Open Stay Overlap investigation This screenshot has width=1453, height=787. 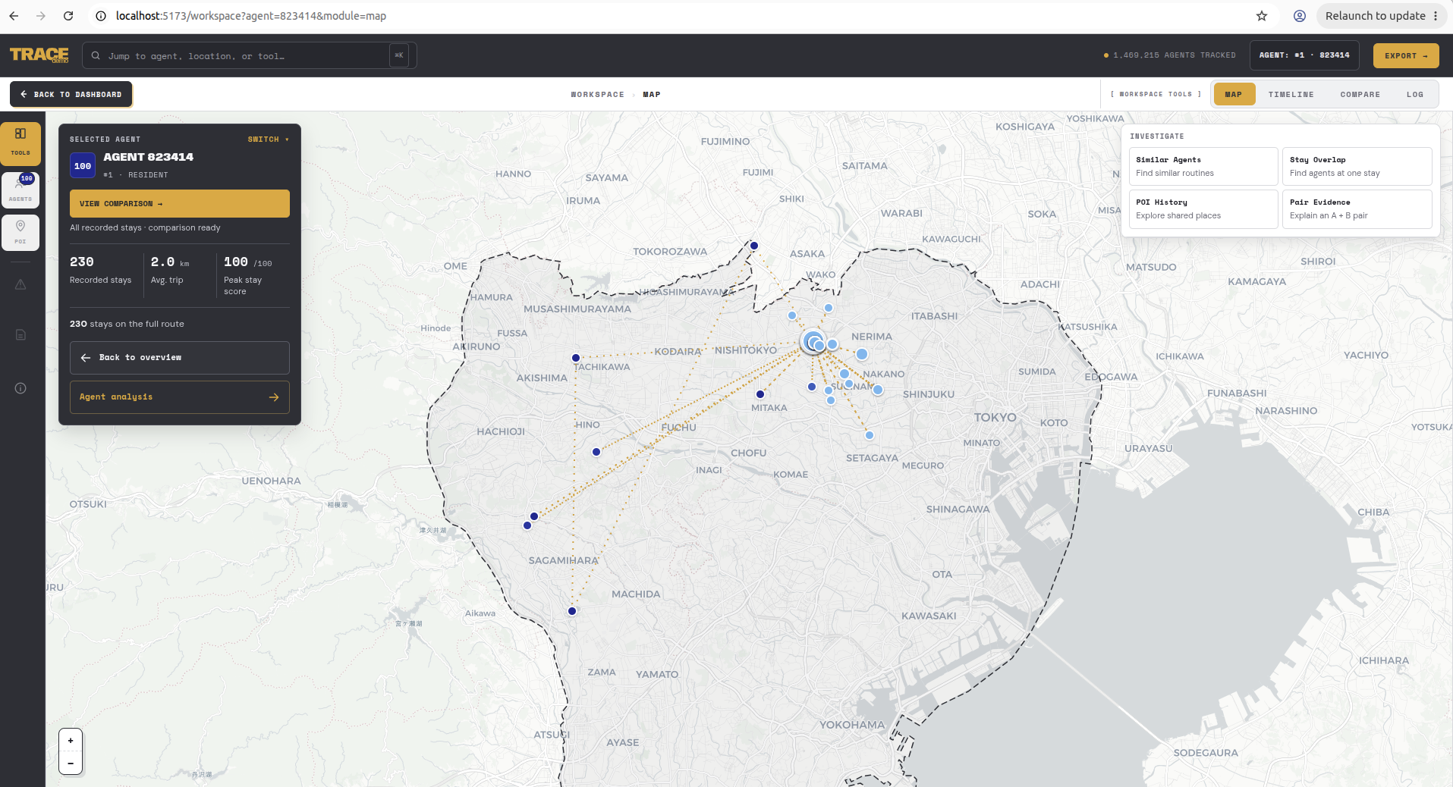pyautogui.click(x=1357, y=166)
